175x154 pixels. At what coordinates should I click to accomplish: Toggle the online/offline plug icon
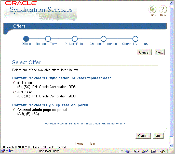pyautogui.click(x=9, y=151)
